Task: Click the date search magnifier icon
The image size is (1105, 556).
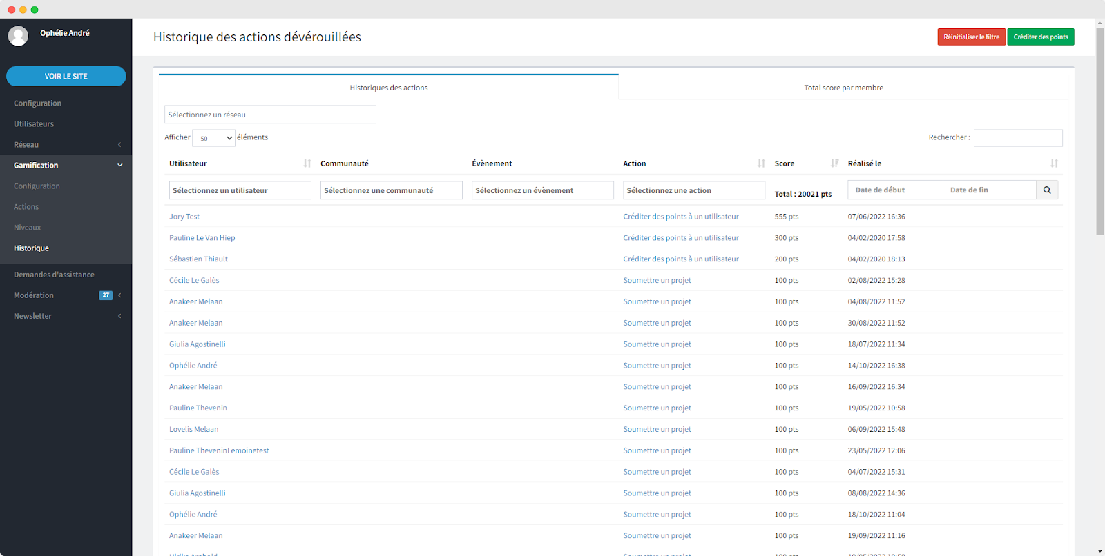Action: coord(1047,190)
